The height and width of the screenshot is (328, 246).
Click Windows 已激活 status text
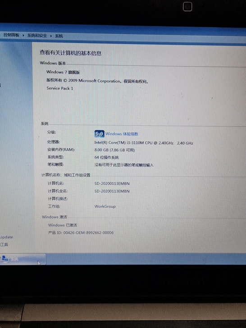[63, 225]
